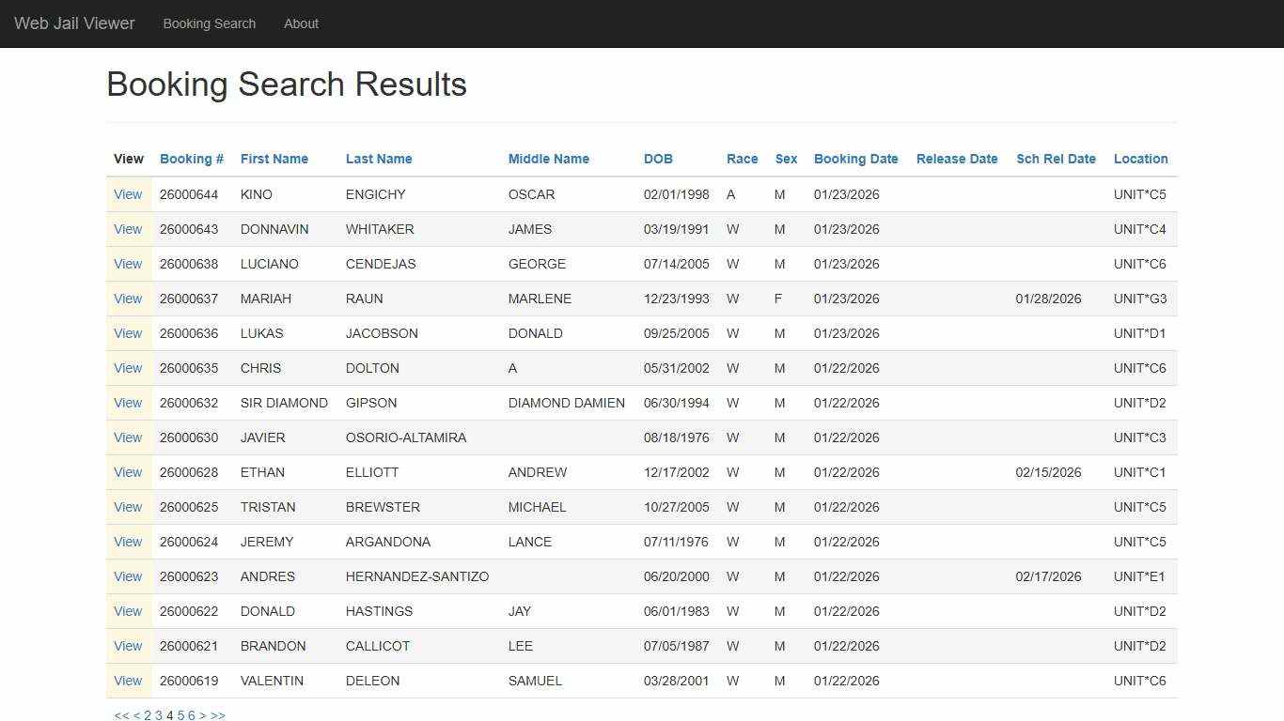Sort results by Booking #

click(191, 159)
